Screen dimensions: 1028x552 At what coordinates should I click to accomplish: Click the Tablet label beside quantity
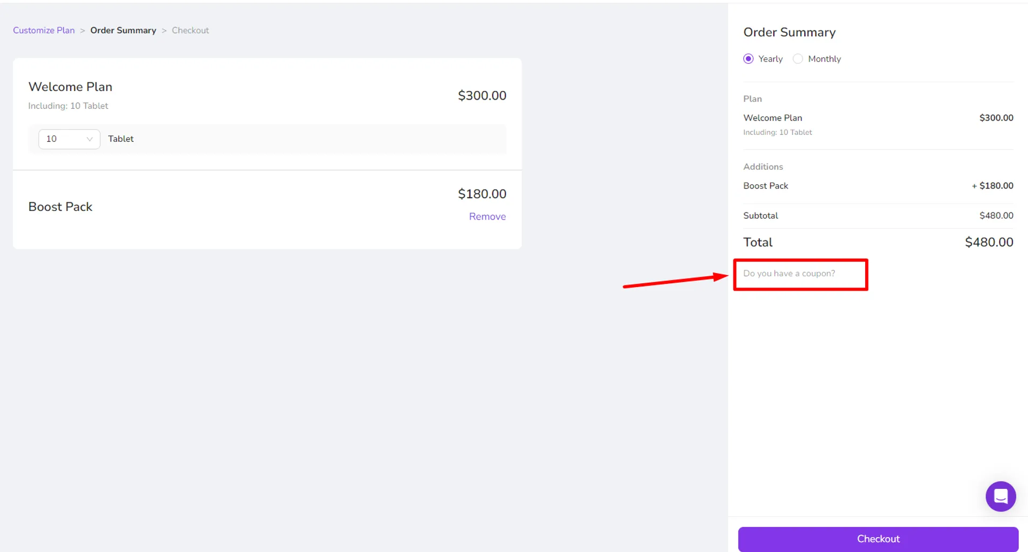tap(121, 139)
